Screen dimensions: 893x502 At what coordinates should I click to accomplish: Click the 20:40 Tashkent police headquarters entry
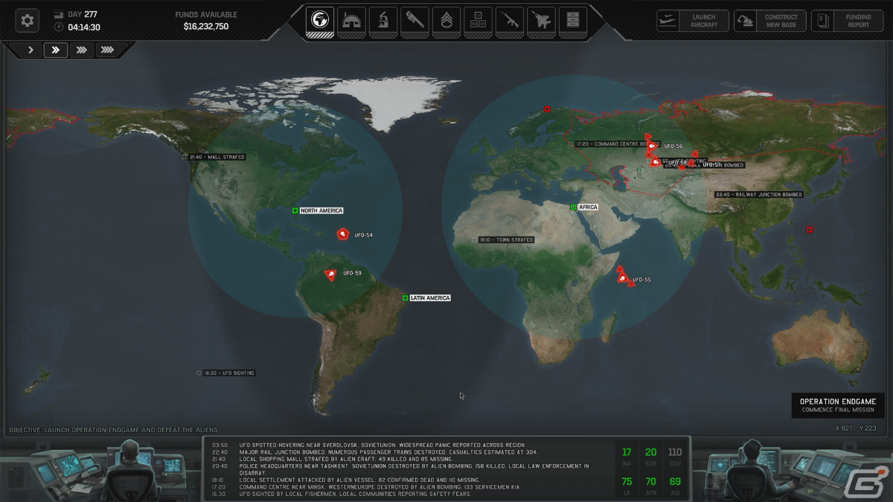click(400, 469)
